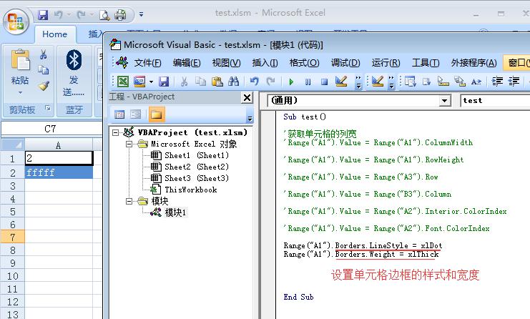Undo last edit in VBA editor

click(254, 82)
